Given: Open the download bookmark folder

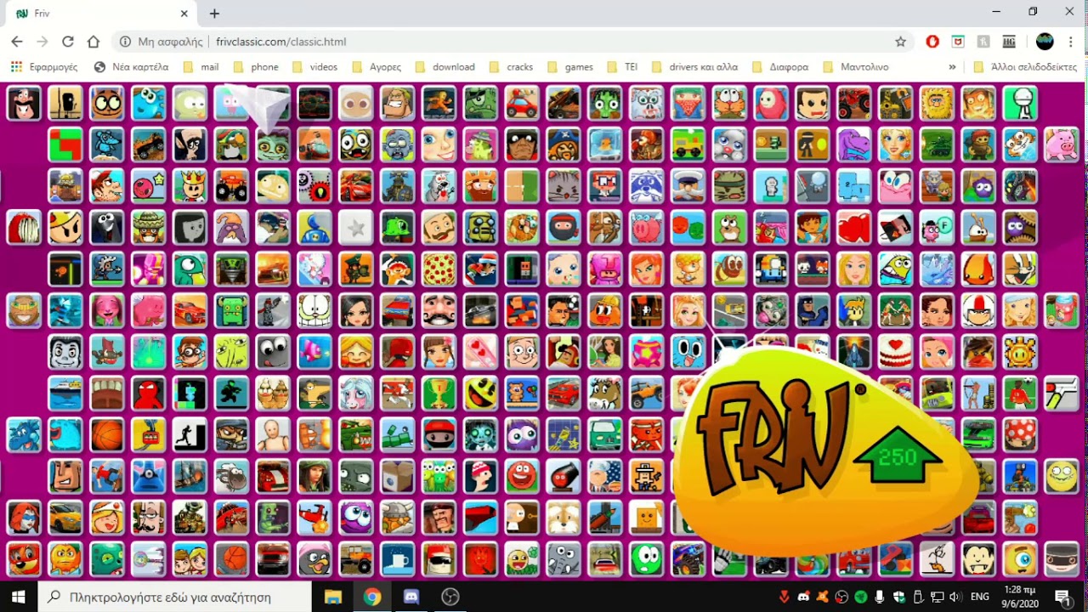Looking at the screenshot, I should click(444, 66).
